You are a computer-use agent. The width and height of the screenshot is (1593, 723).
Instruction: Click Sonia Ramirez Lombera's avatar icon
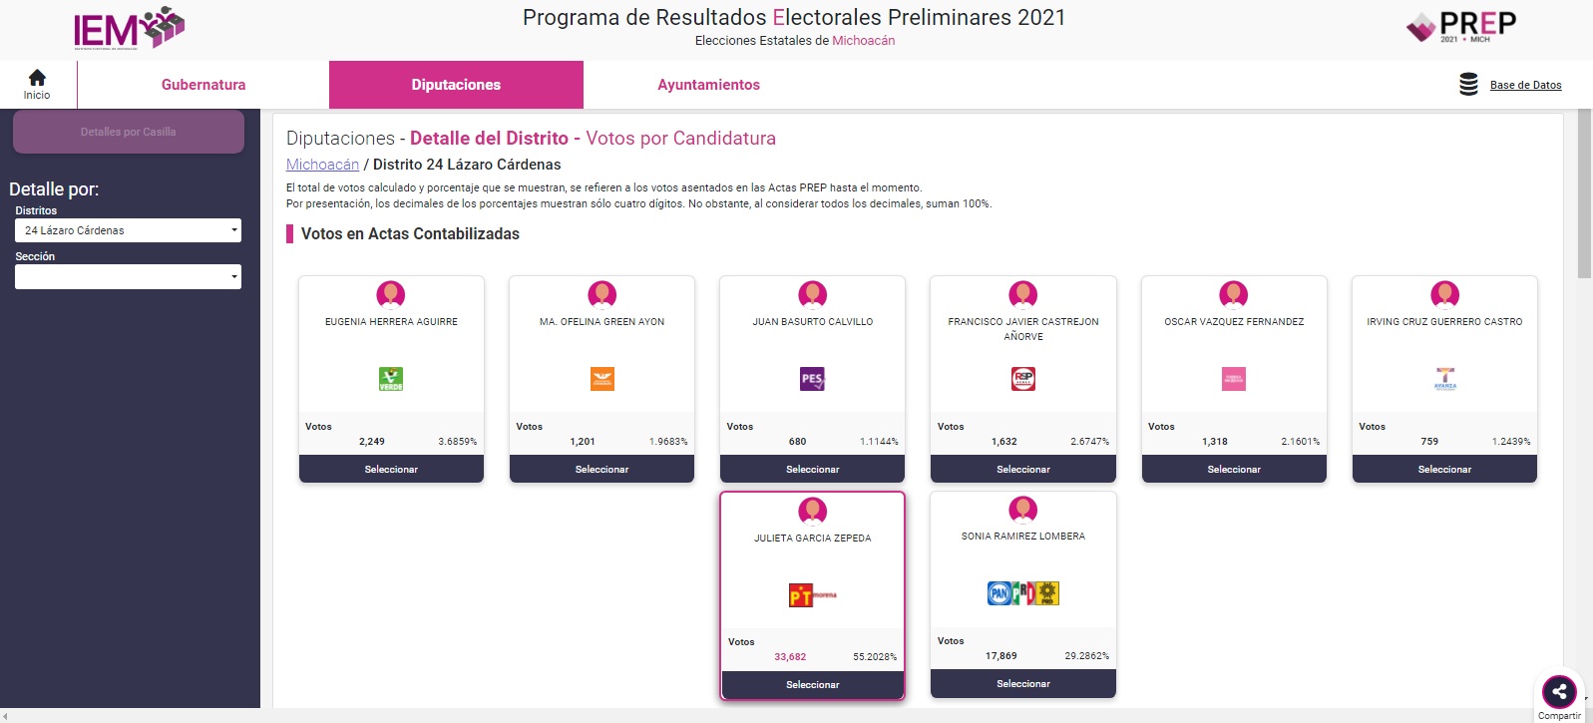(1023, 510)
